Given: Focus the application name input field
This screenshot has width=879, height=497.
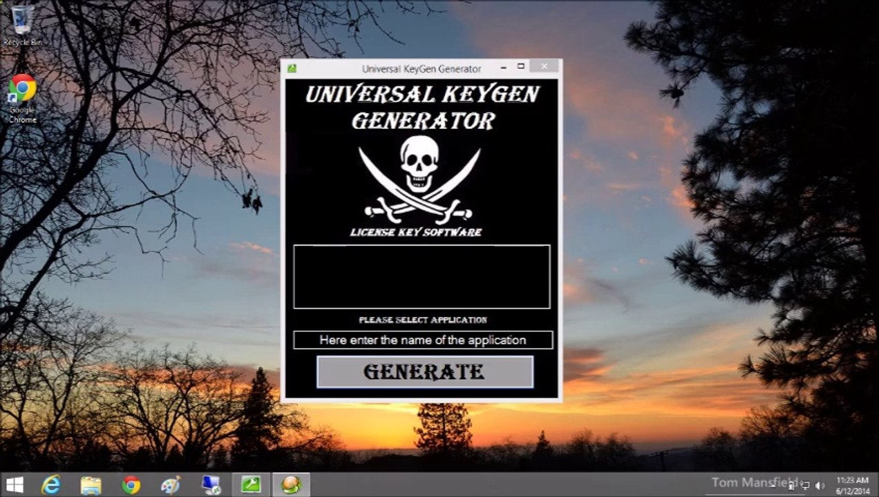Looking at the screenshot, I should (423, 340).
